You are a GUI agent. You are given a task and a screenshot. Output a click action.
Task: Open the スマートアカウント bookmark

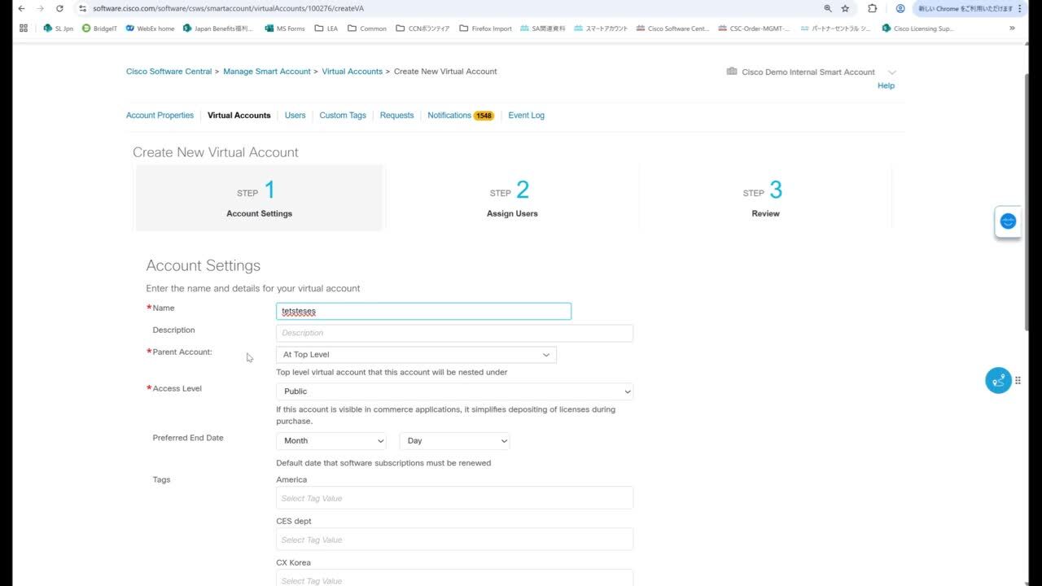coord(600,28)
